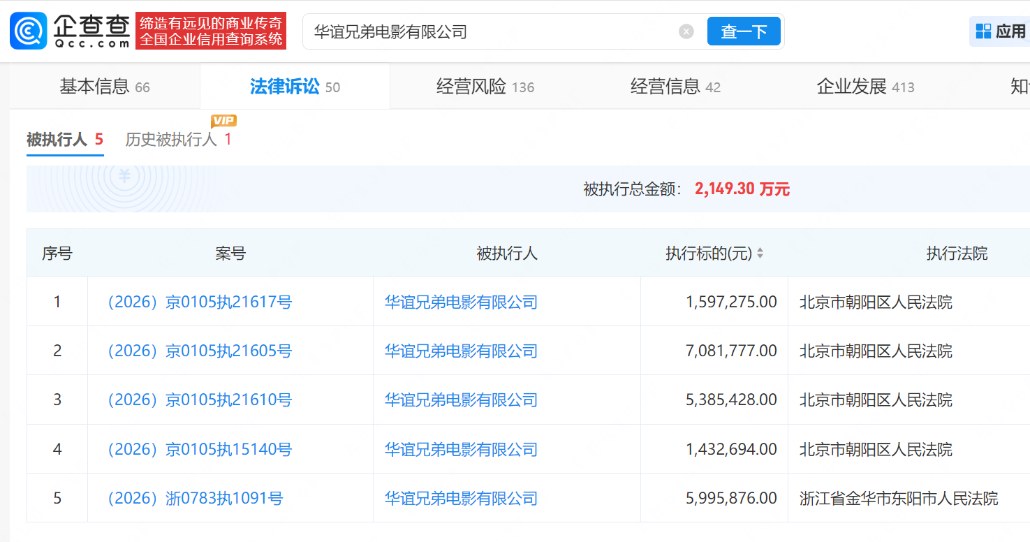Viewport: 1030px width, 542px height.
Task: Click the VIP badge on 历史被执行人
Action: (x=224, y=121)
